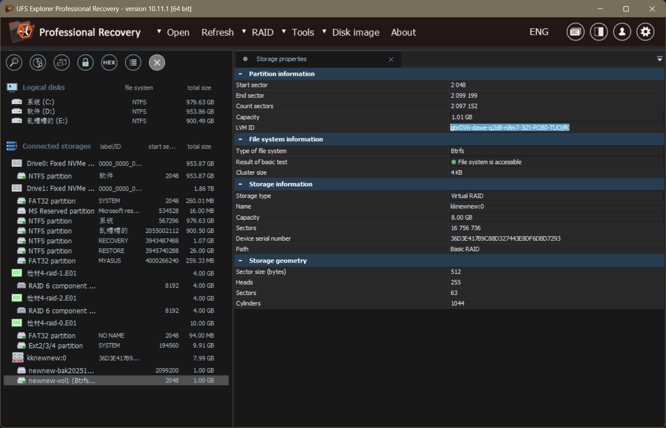The width and height of the screenshot is (666, 428).
Task: Select the NTFS partition labeled RESTORE
Action: tap(116, 251)
